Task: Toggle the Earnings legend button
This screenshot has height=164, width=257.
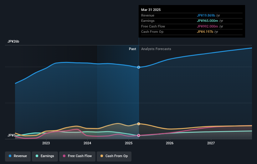Action: tap(45, 156)
